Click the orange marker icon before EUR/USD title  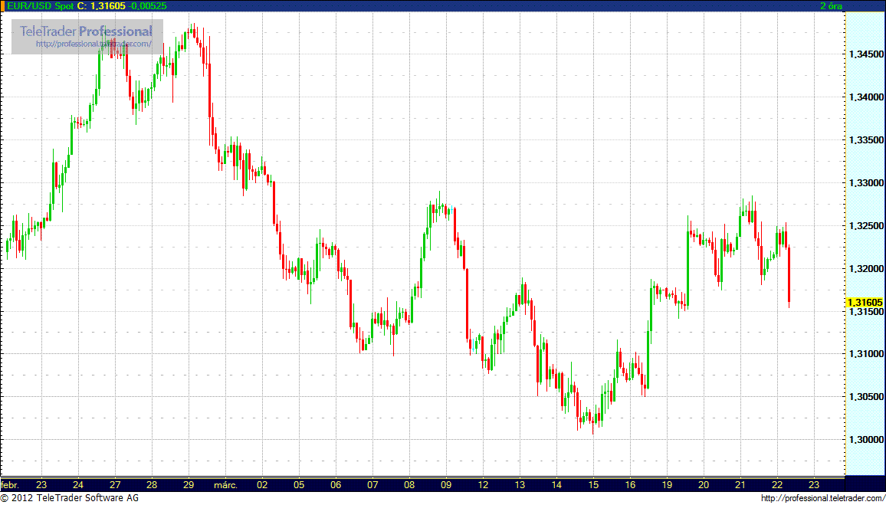click(3, 5)
